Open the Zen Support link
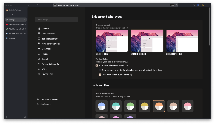Image resolution: width=215 pixels, height=124 pixels. point(46,104)
